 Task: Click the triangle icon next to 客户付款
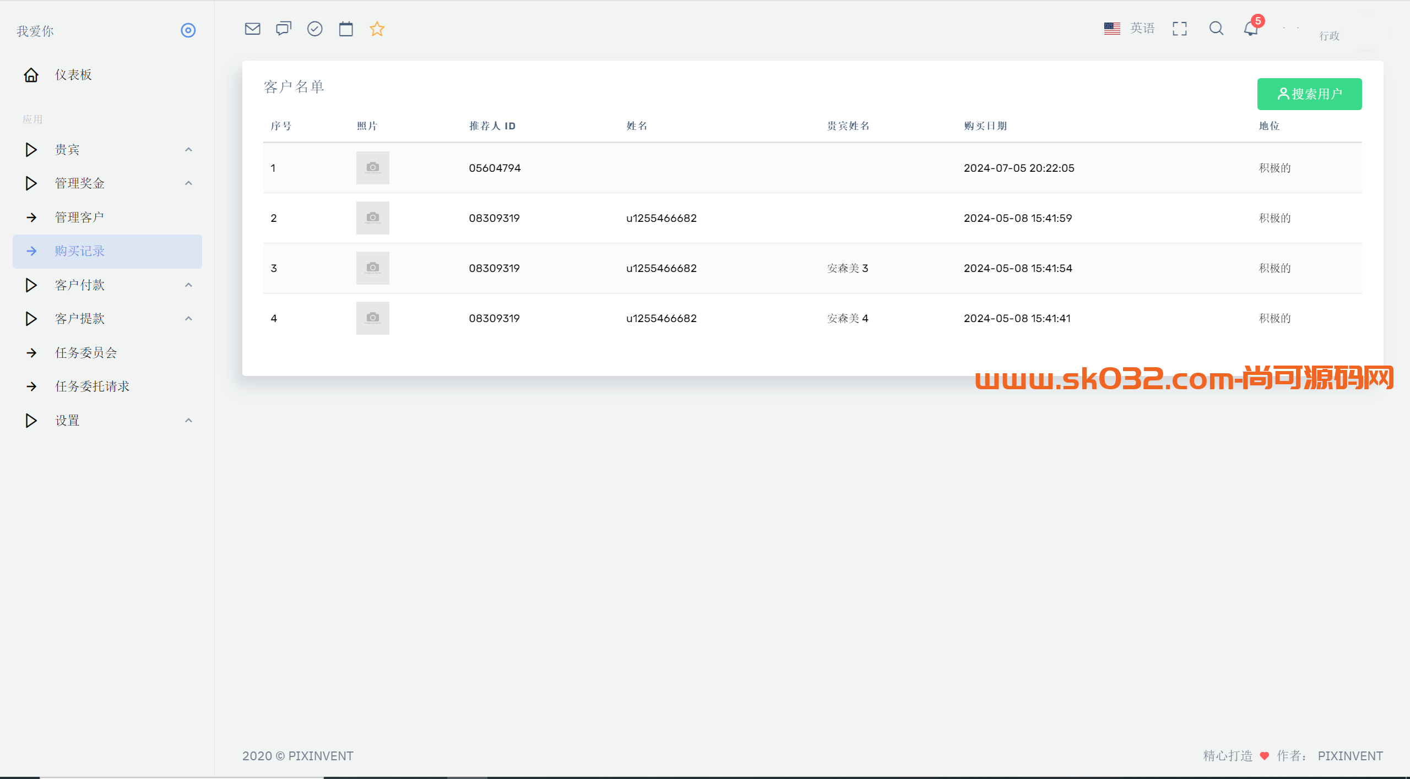[31, 285]
